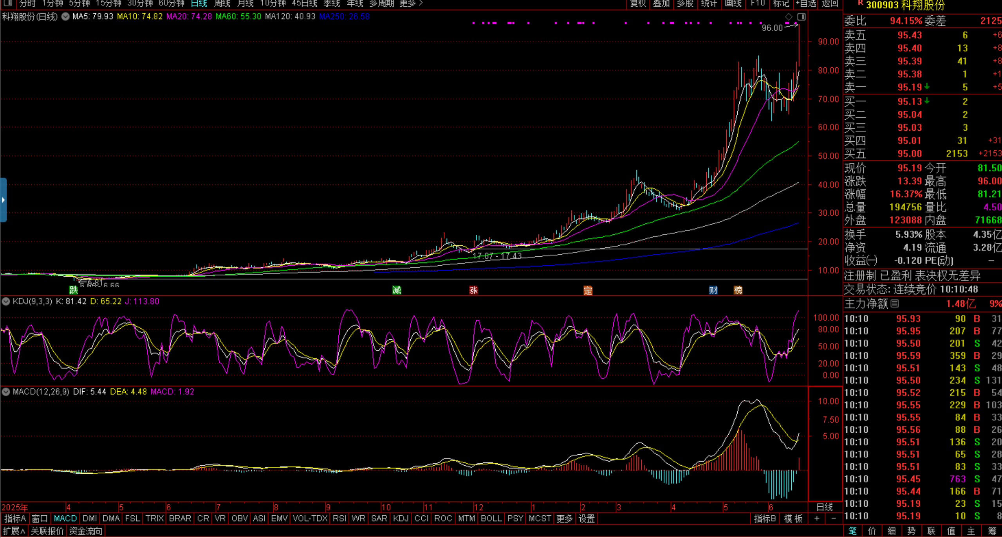The image size is (1002, 538).
Task: Open the 指标B indicator menu
Action: point(765,518)
